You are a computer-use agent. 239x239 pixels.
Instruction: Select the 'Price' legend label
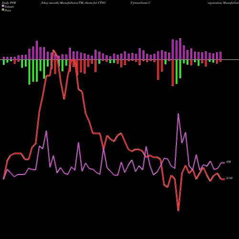tap(8, 11)
